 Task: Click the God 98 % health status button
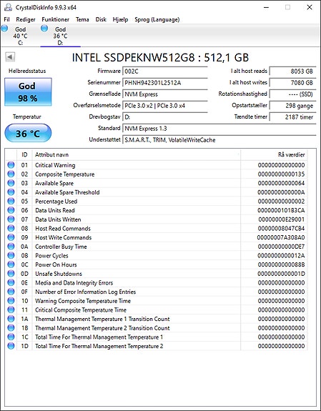[x=28, y=92]
